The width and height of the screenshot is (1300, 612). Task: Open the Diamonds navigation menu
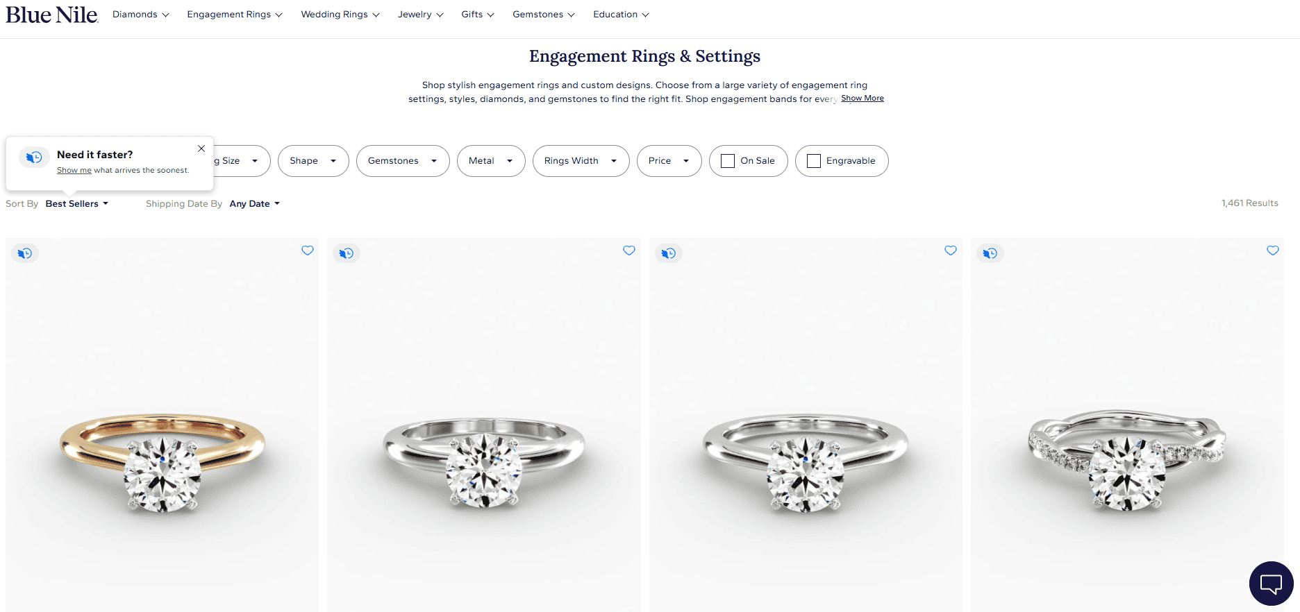tap(141, 15)
